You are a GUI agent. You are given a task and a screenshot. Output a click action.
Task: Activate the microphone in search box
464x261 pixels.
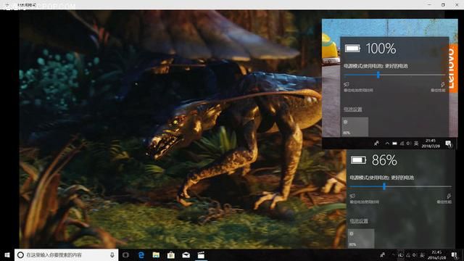click(x=112, y=254)
